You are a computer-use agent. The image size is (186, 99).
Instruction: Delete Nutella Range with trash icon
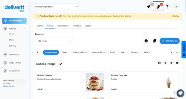click(x=171, y=63)
